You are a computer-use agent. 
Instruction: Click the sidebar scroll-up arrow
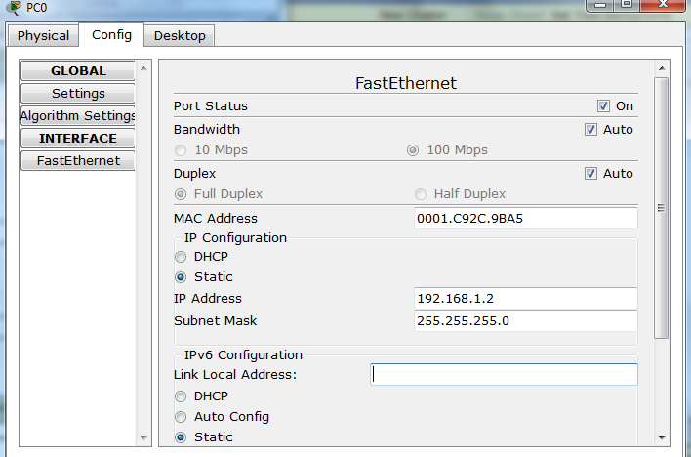point(144,68)
